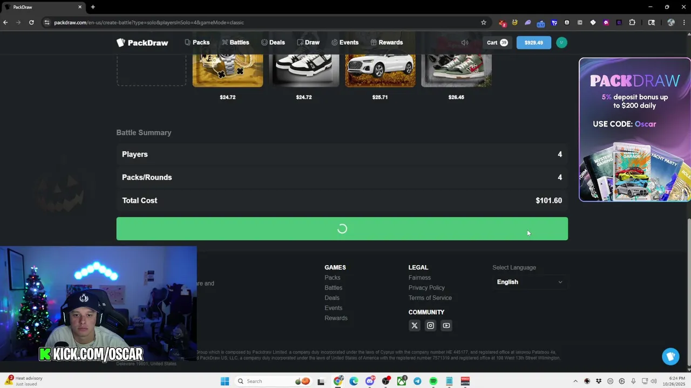Toggle the site sound speaker icon
The width and height of the screenshot is (691, 388).
465,43
